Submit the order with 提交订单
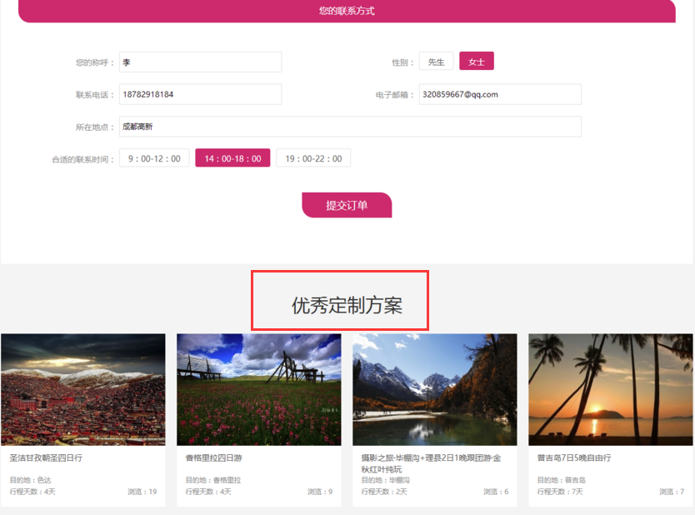 click(347, 205)
